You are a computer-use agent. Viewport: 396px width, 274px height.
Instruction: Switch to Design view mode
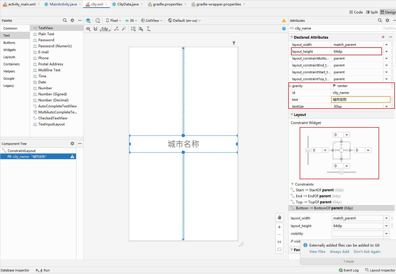pyautogui.click(x=388, y=12)
